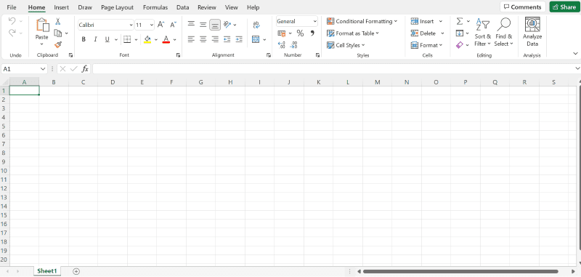Open the Format cells dropdown

pyautogui.click(x=427, y=45)
